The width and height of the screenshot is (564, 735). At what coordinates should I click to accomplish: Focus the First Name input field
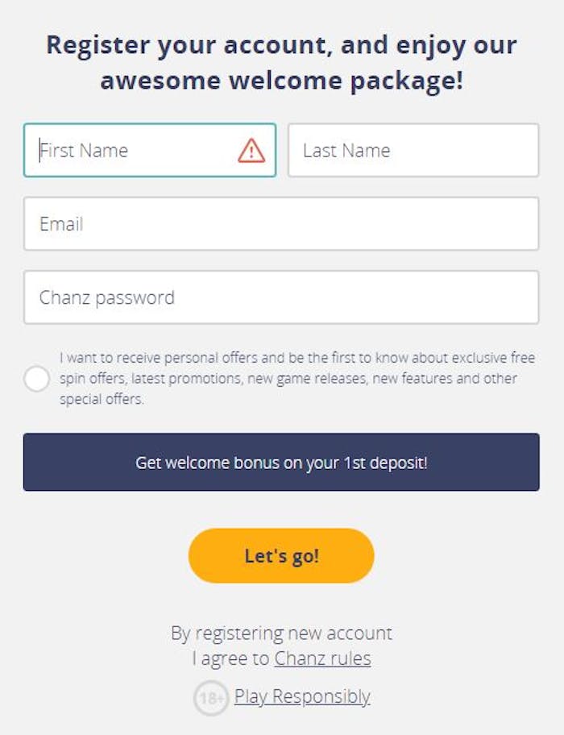pos(150,150)
